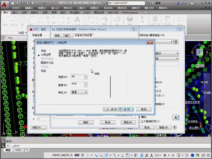The height and width of the screenshot is (159, 212).
Task: Click the command line wrench customize icon
Action: coord(3,146)
